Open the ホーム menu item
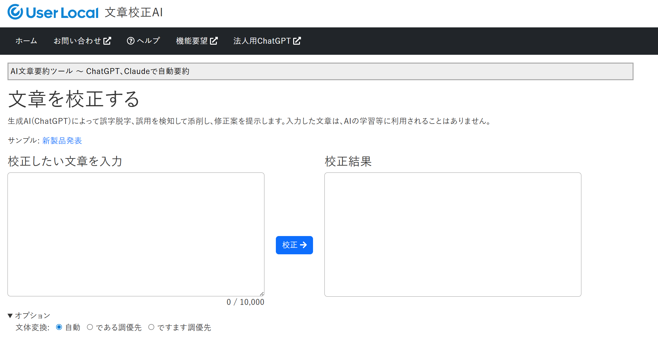The width and height of the screenshot is (658, 342). pyautogui.click(x=26, y=41)
